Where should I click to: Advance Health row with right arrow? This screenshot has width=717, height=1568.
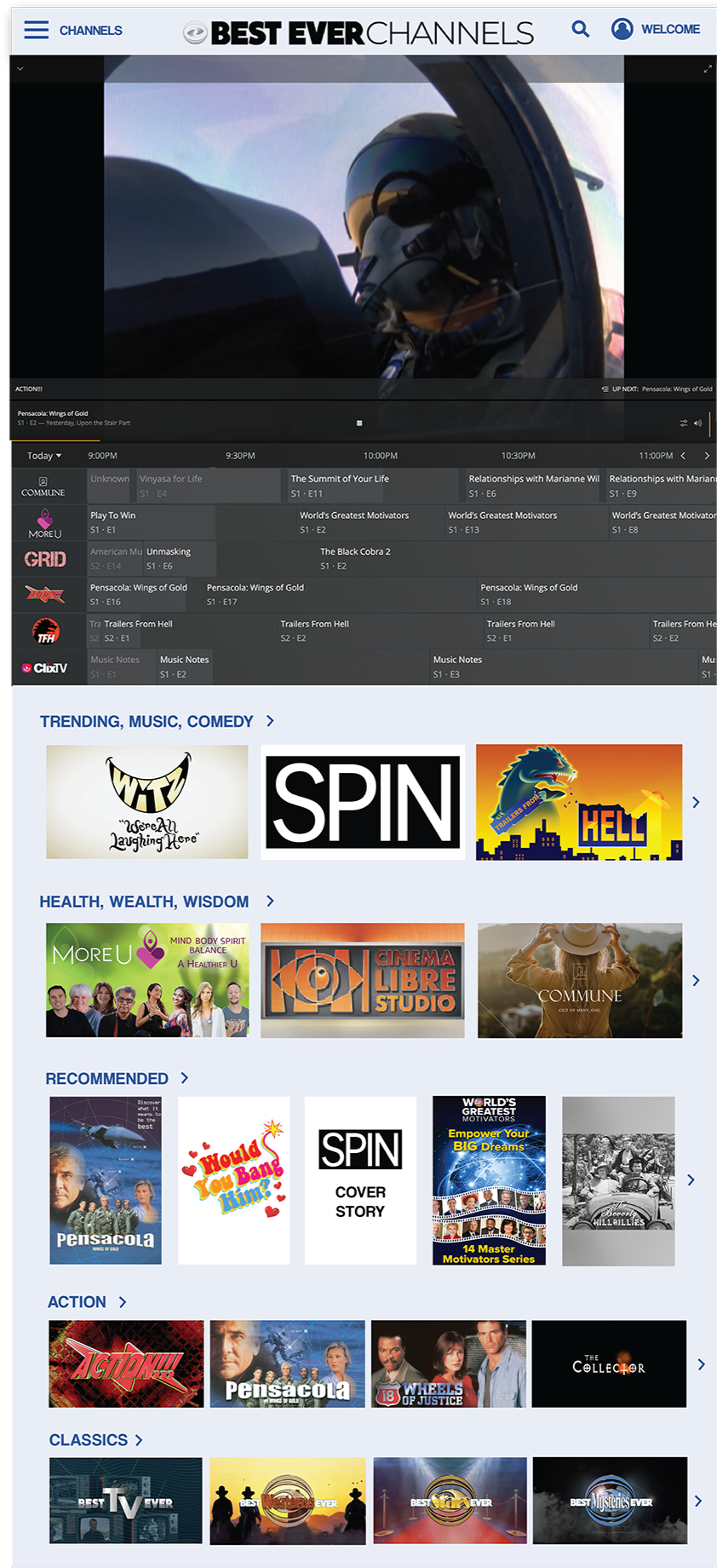click(696, 981)
